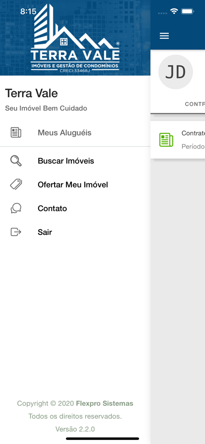Screen dimensions: 205x444
Task: Click the Versão 2.2.0 text
Action: pyautogui.click(x=75, y=429)
